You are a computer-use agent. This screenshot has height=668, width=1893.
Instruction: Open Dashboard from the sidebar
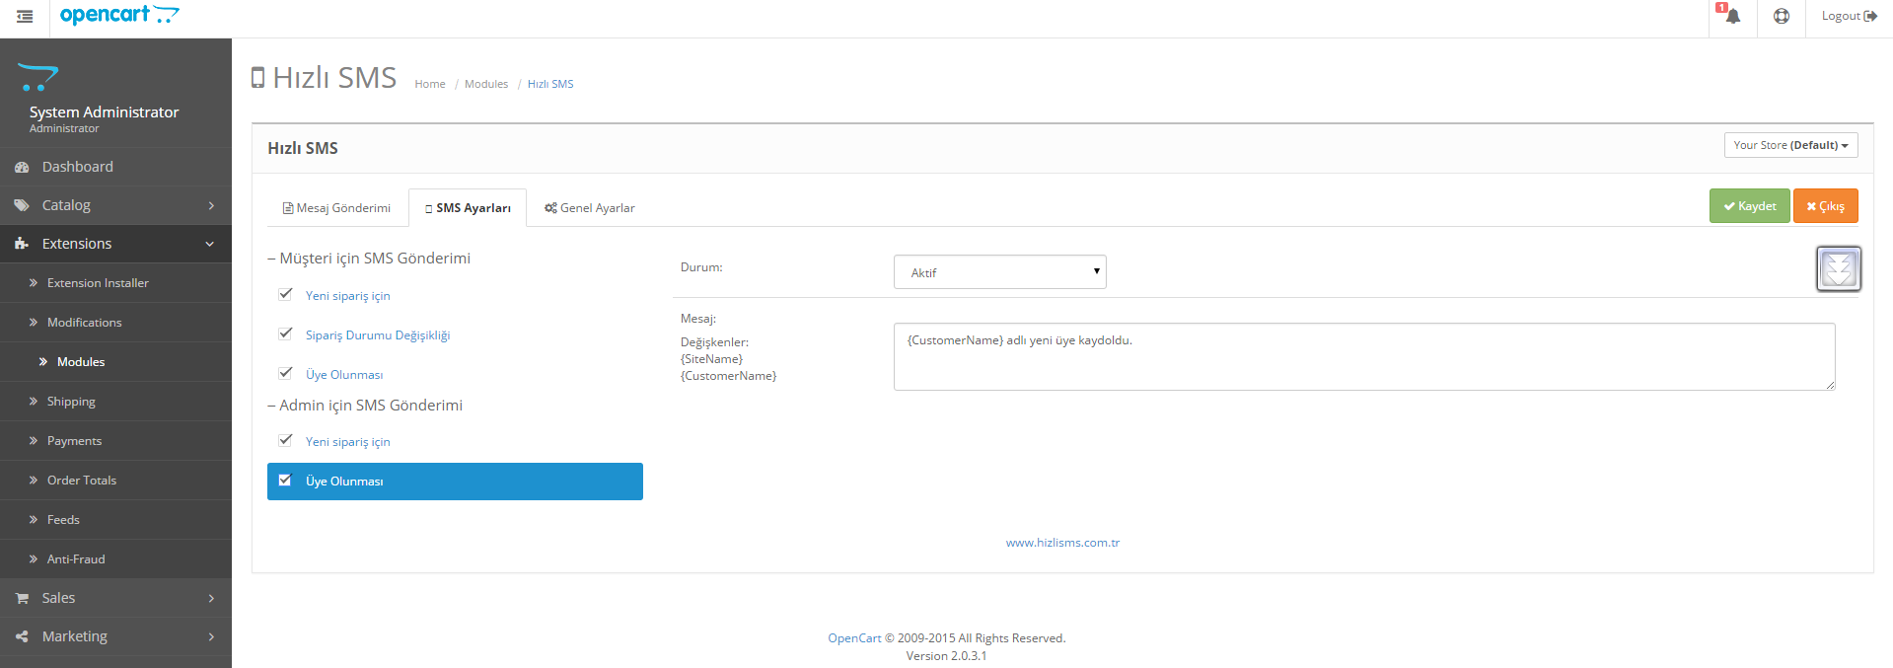coord(77,167)
